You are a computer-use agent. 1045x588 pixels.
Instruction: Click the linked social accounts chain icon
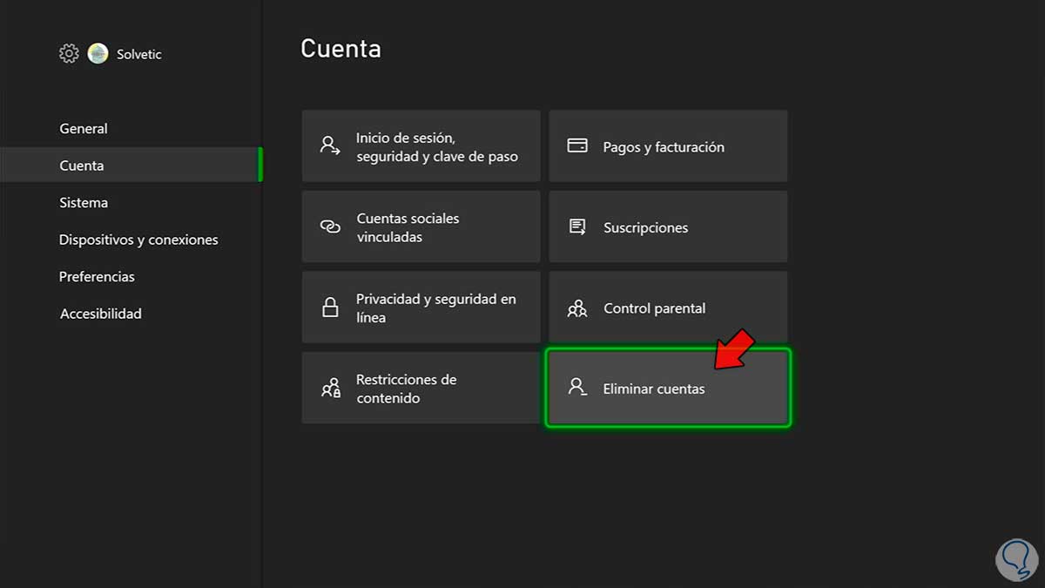pyautogui.click(x=330, y=226)
